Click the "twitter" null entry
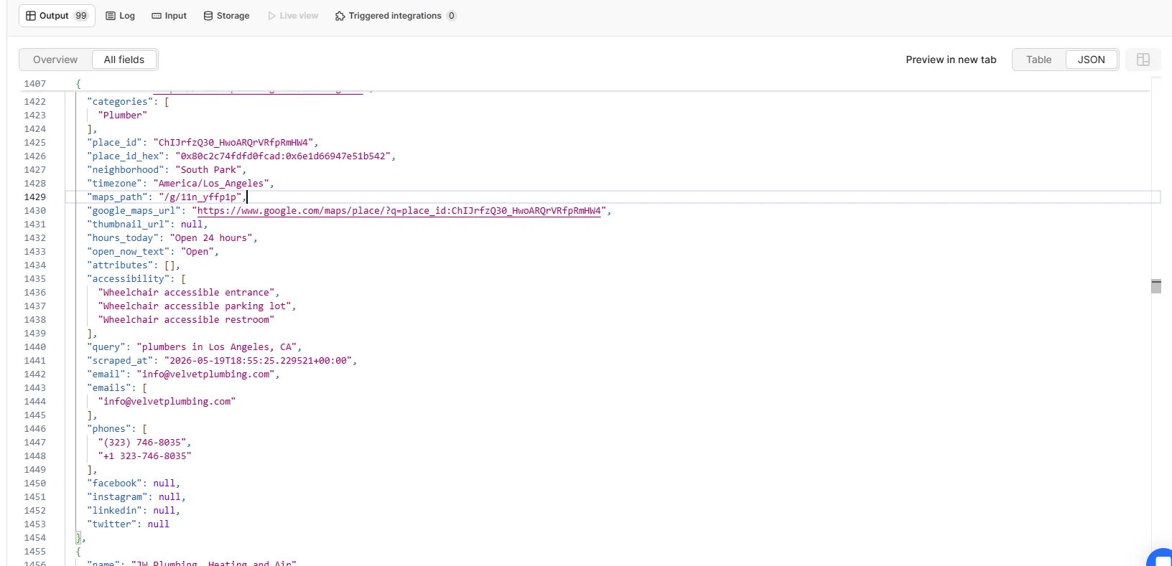This screenshot has height=566, width=1172. click(x=129, y=524)
